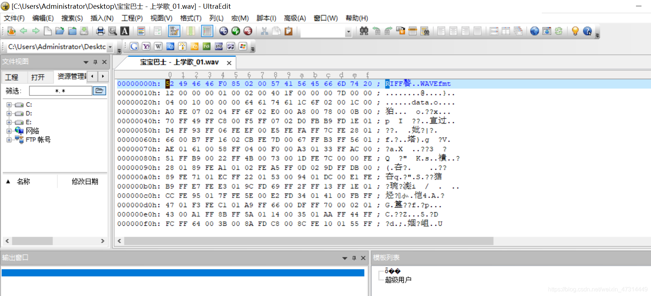This screenshot has width=651, height=296.
Task: Click the Find binoculars icon
Action: tap(364, 31)
